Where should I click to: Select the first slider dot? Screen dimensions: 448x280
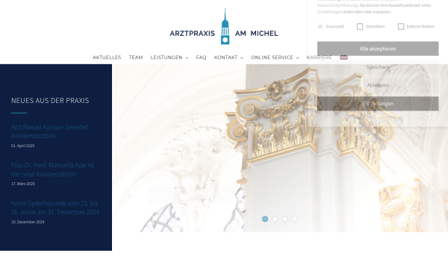coord(265,219)
